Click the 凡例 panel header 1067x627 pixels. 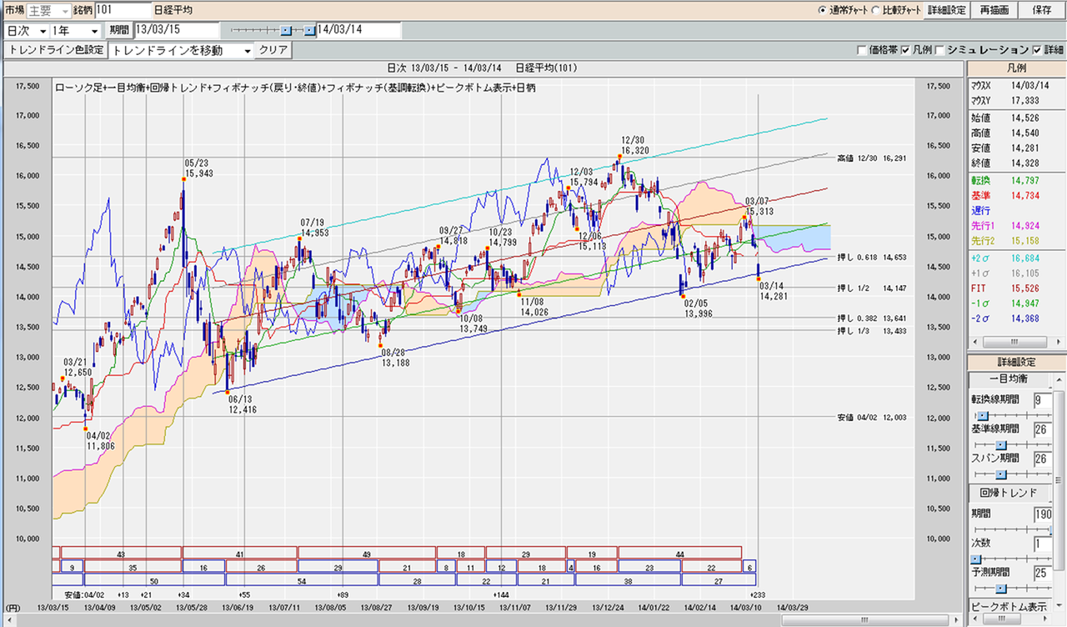1016,68
